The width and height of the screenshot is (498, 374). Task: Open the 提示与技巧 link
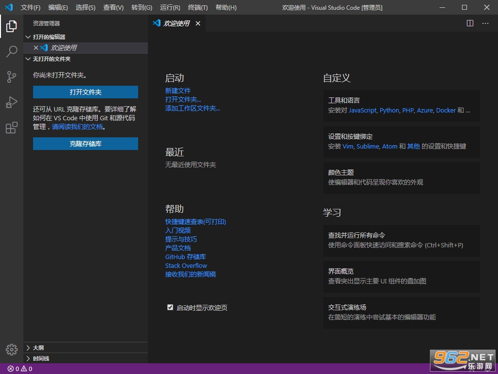coord(181,239)
